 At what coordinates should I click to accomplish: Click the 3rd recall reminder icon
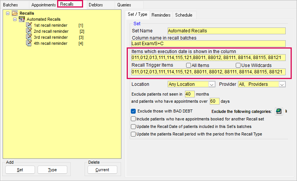tap(29, 37)
